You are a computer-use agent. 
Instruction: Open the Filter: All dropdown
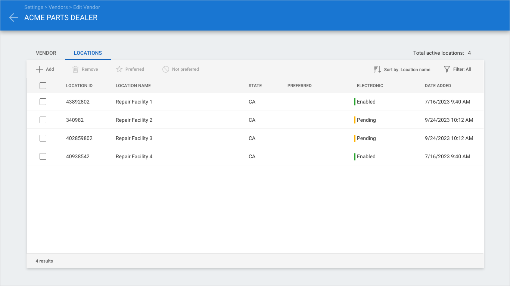457,69
